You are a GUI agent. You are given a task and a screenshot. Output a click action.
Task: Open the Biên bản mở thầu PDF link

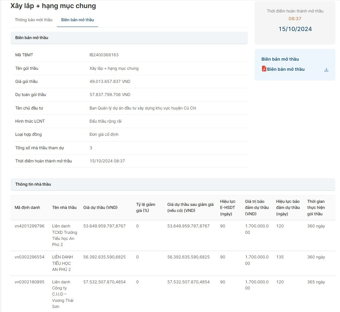click(x=286, y=69)
